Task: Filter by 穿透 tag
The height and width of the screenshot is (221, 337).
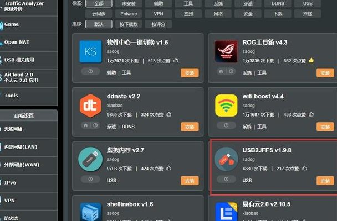Action: pos(248,3)
